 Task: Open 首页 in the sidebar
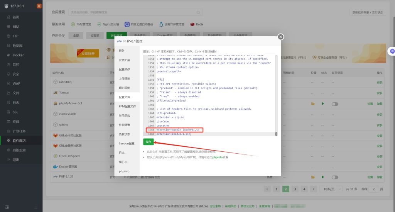[x=16, y=17]
